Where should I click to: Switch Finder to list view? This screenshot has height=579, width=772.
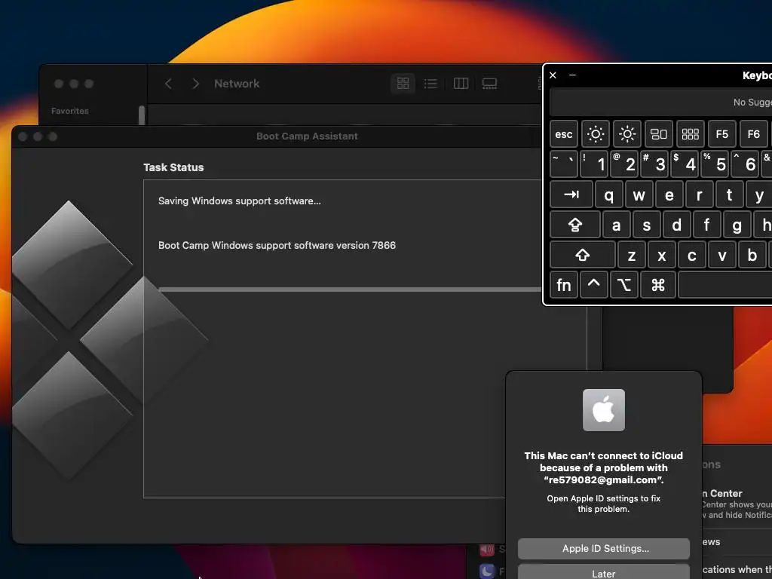430,84
